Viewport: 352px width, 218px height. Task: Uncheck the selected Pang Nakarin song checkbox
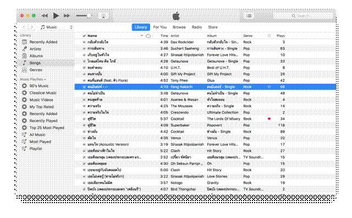(x=84, y=87)
